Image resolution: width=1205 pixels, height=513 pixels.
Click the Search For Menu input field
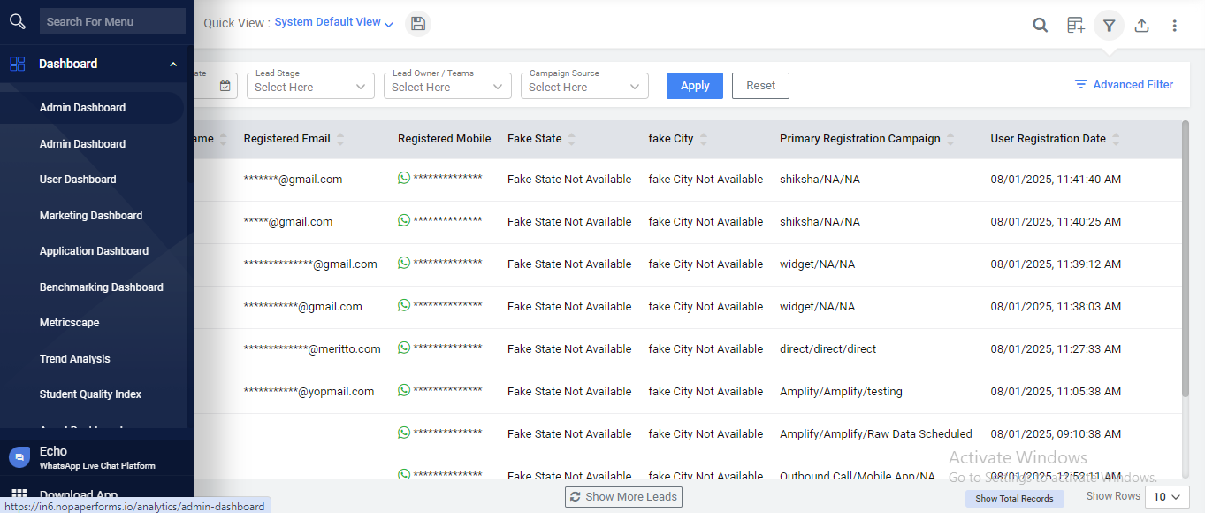pos(112,22)
